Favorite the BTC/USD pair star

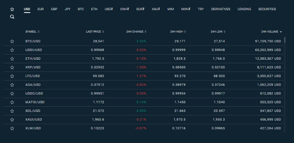[x=12, y=41]
